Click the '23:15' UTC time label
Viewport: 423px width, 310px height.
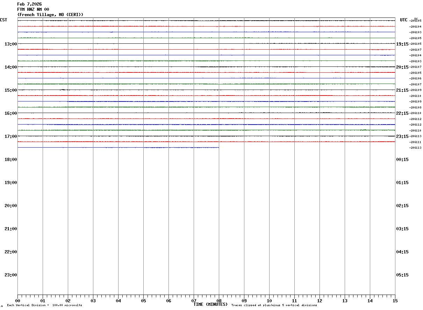[x=402, y=136]
